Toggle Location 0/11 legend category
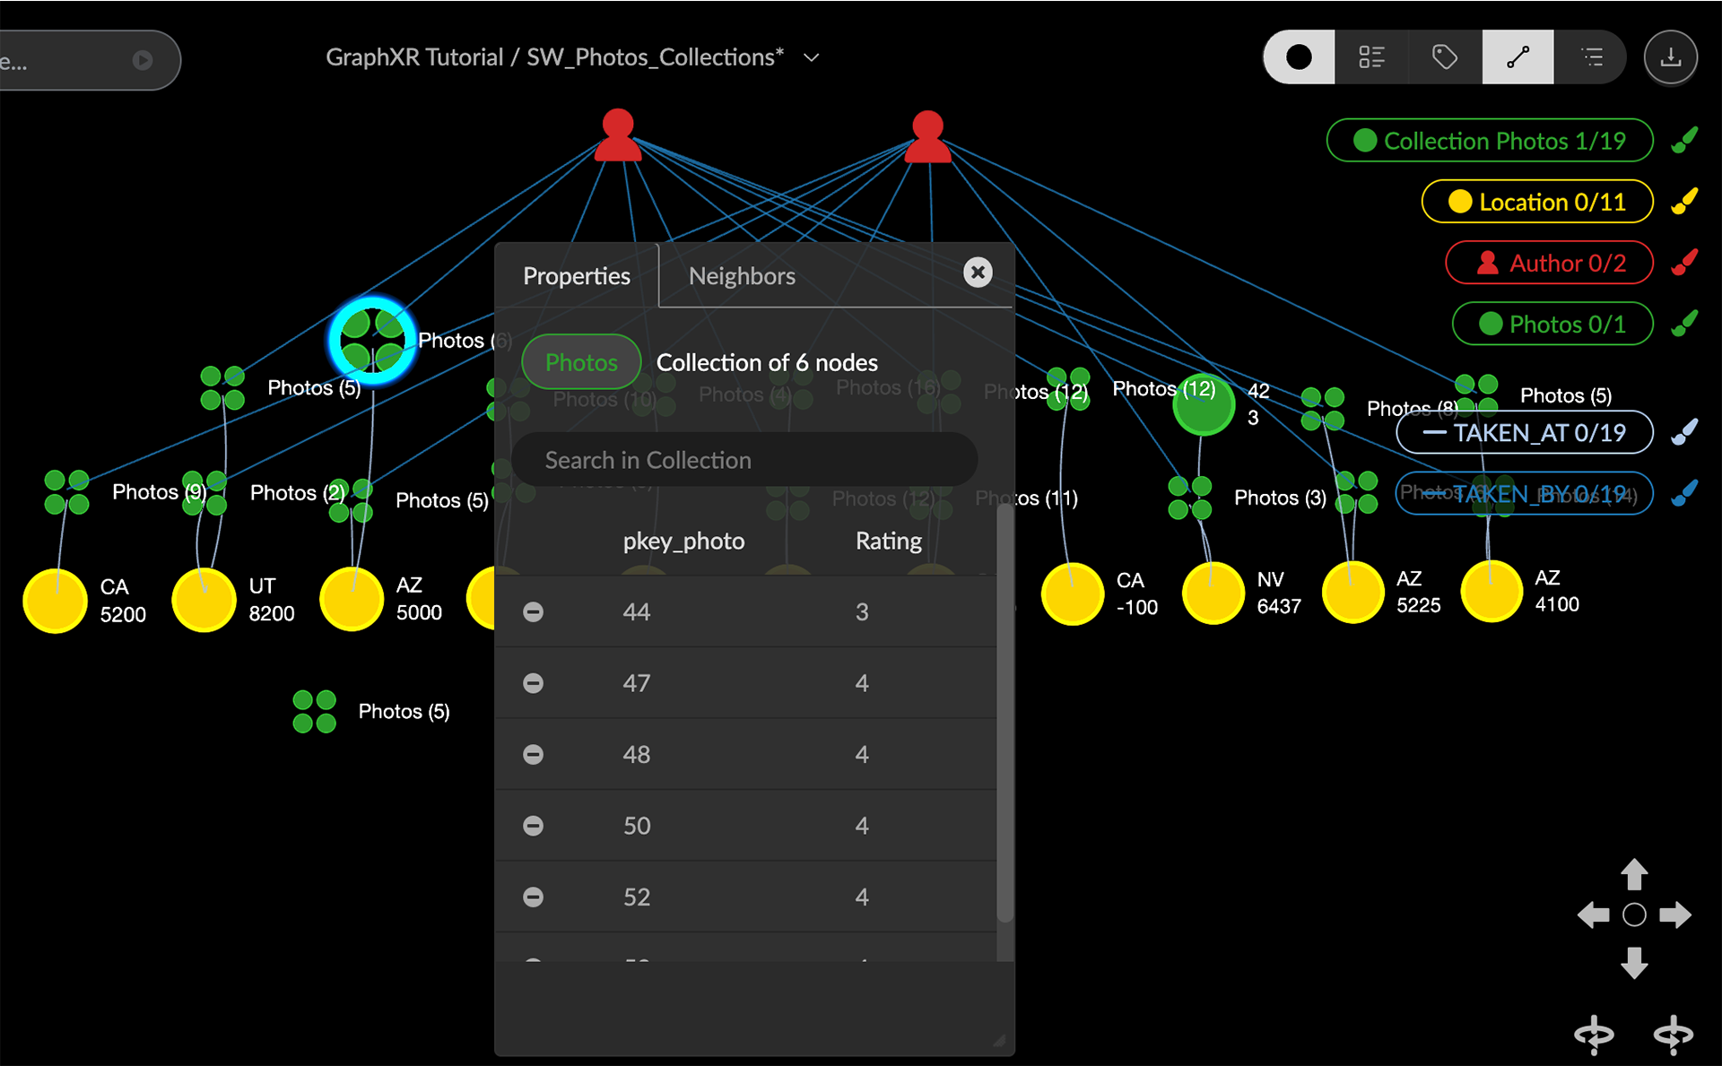 coord(1537,202)
